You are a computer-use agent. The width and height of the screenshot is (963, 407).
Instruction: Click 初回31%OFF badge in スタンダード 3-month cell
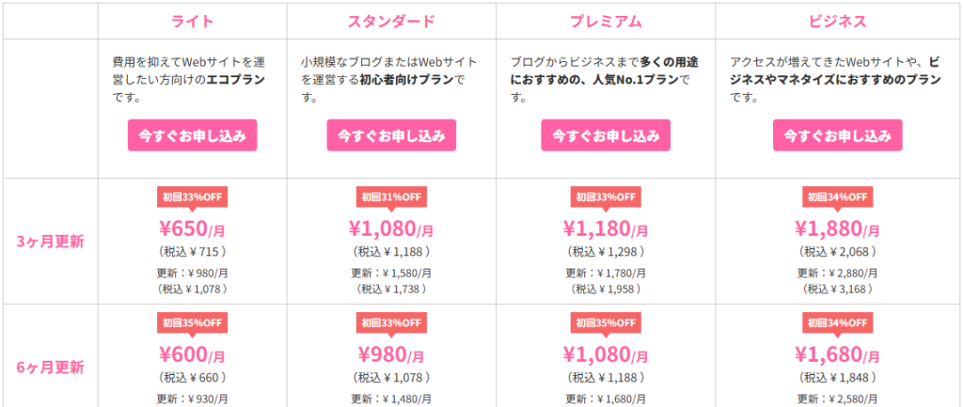coord(391,196)
